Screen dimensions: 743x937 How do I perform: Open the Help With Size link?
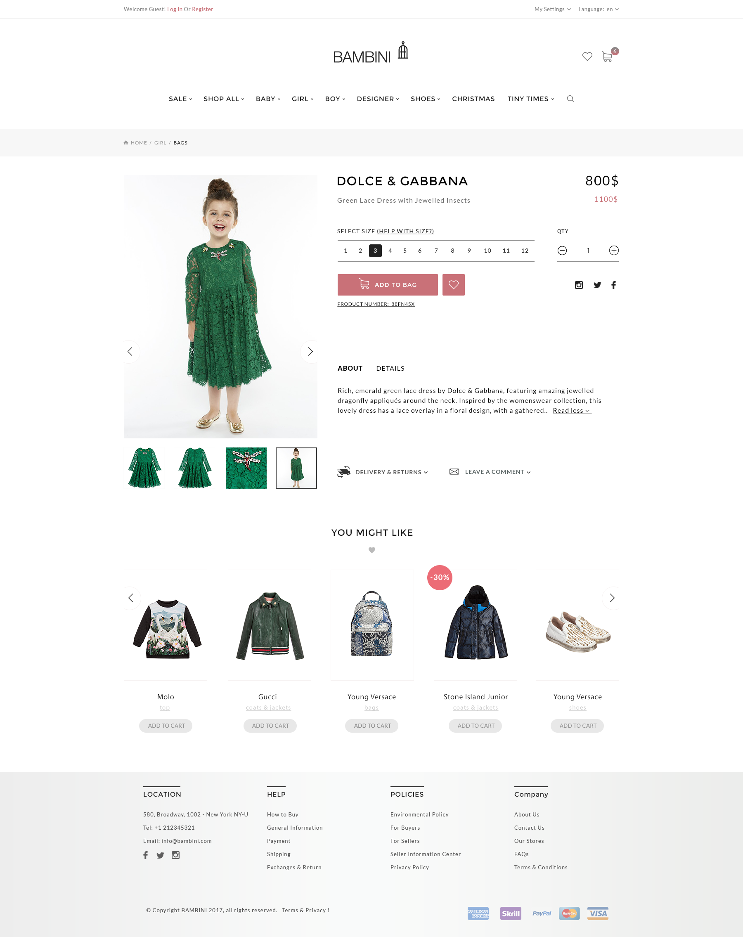(405, 231)
